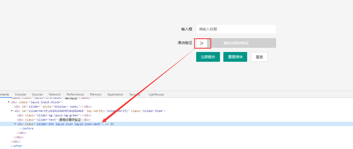Image resolution: width=353 pixels, height=149 pixels.
Task: Click the grey slider track text 请拖动滑块验证
Action: coord(236,43)
